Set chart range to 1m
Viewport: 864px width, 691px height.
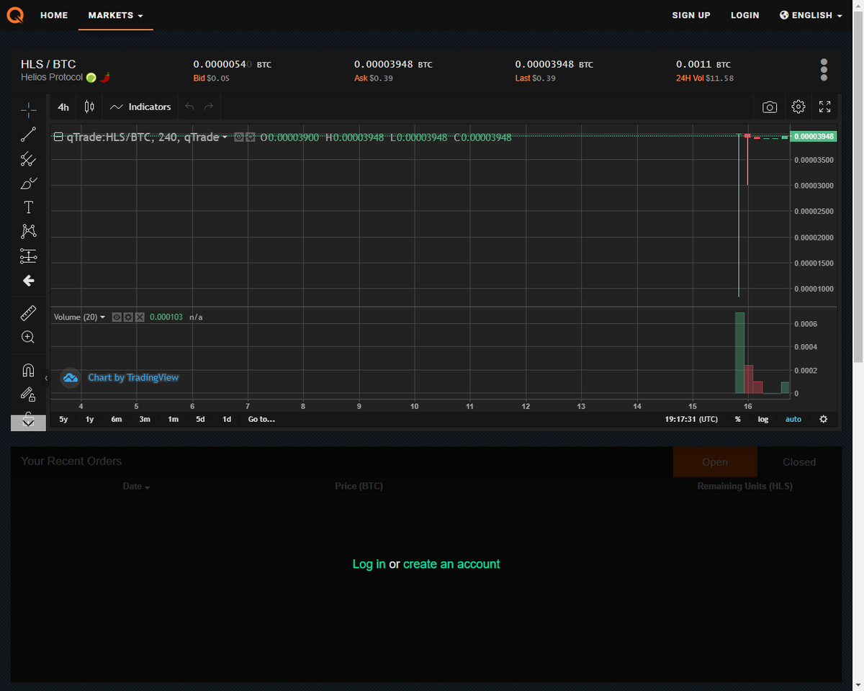click(173, 419)
